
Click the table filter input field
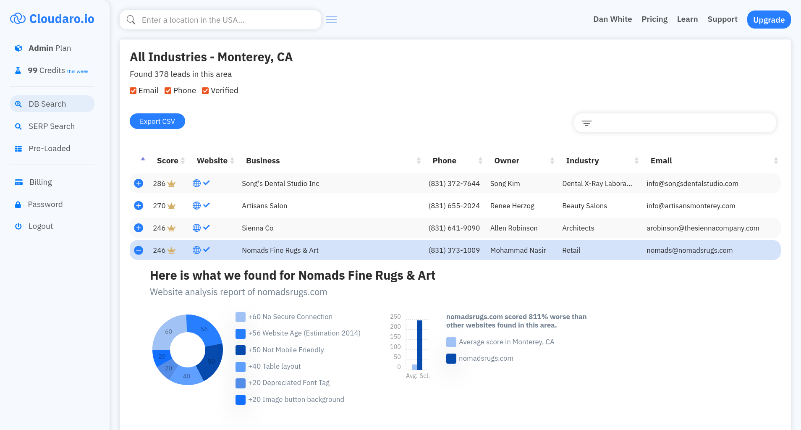point(675,123)
